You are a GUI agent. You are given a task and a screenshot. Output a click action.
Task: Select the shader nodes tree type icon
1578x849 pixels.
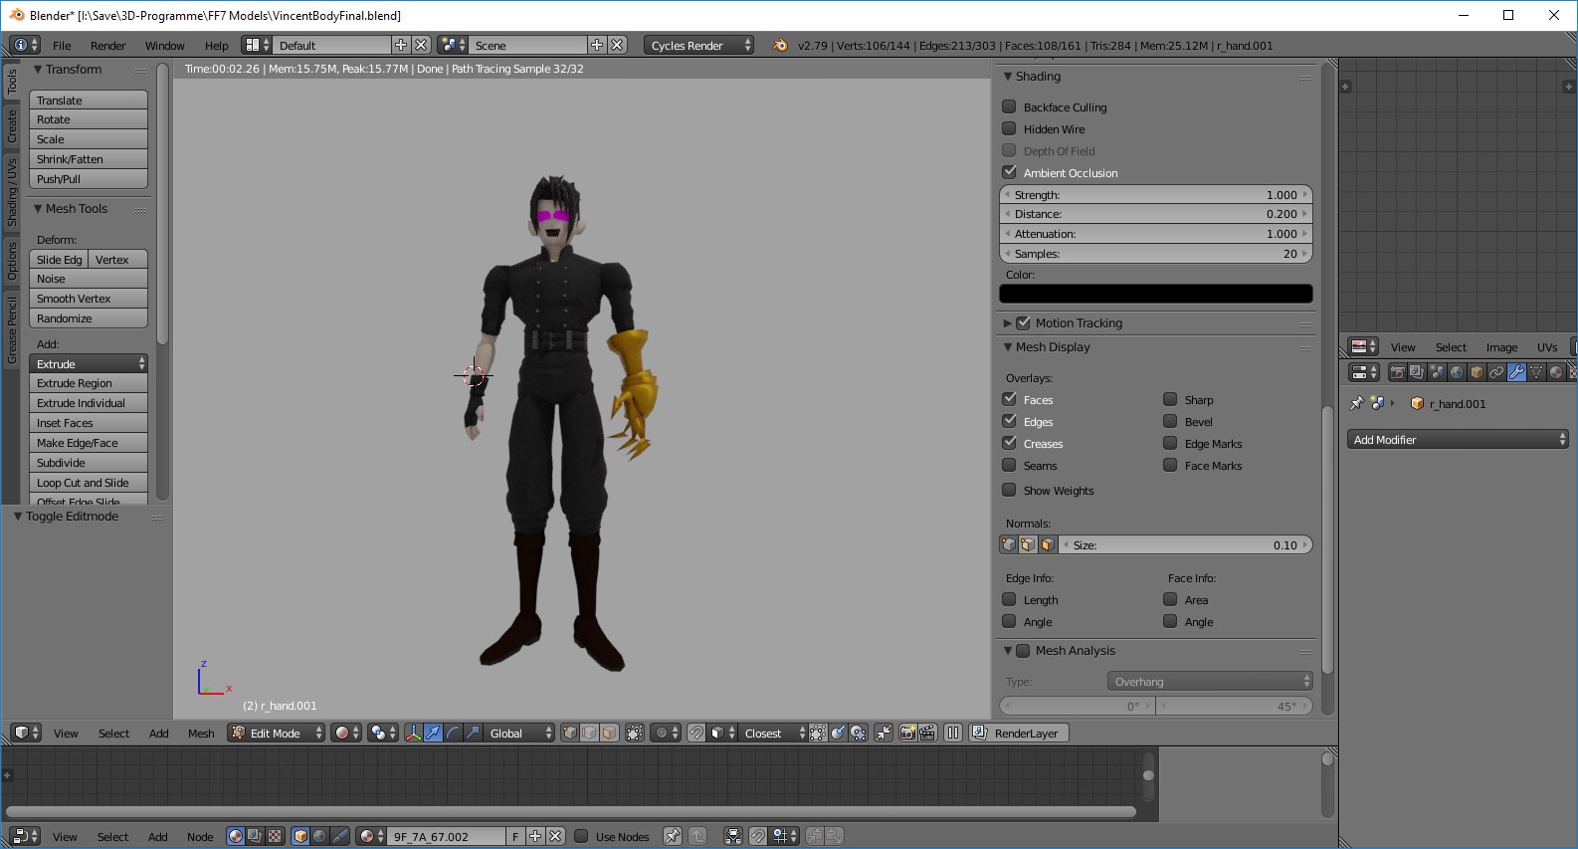[236, 836]
